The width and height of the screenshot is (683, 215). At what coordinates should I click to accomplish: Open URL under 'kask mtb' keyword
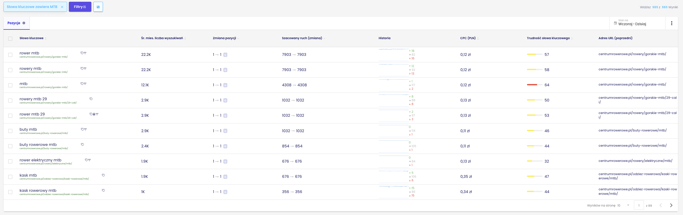[54, 179]
